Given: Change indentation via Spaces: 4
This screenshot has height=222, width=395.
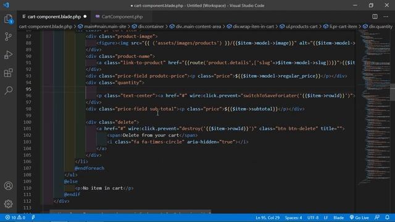Looking at the screenshot, I should click(x=294, y=218).
